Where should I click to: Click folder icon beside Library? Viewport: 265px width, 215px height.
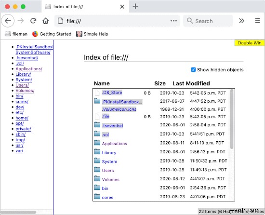pyautogui.click(x=97, y=152)
